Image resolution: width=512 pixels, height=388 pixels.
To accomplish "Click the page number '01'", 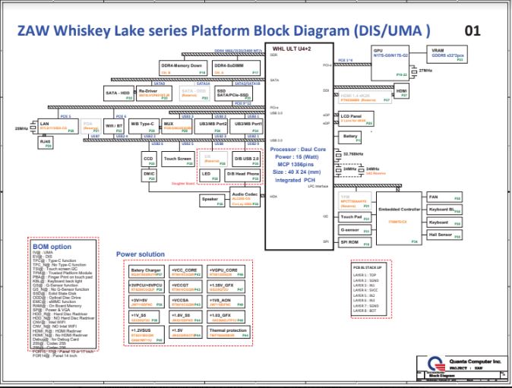I will coord(472,31).
